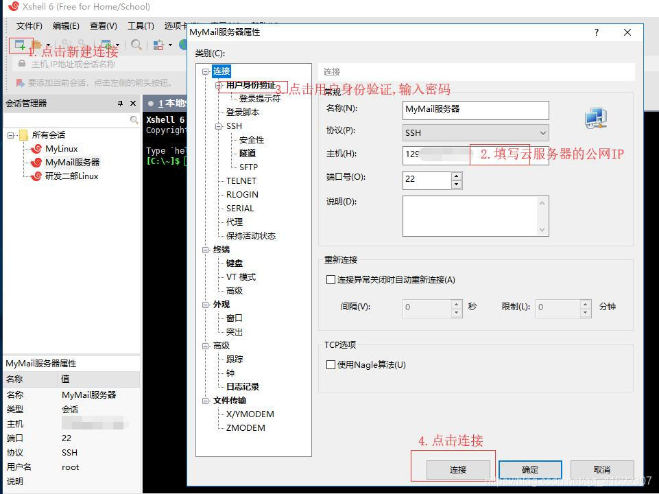The width and height of the screenshot is (659, 494).
Task: Click the 取消 button in the dialog
Action: click(x=601, y=470)
